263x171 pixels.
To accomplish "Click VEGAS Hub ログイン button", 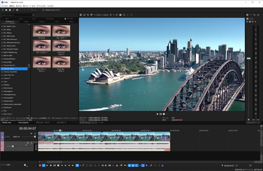I will (x=51, y=10).
